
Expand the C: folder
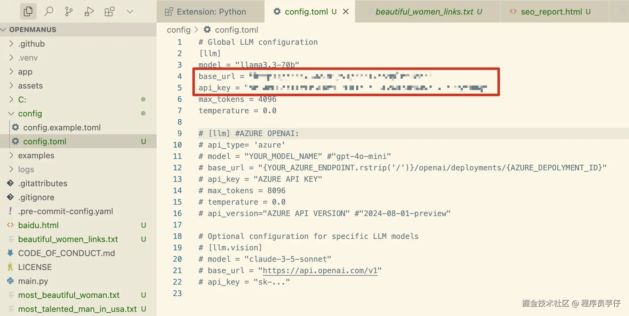pyautogui.click(x=78, y=100)
